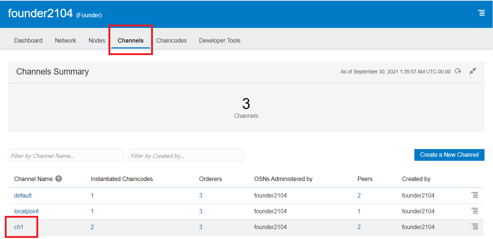493x239 pixels.
Task: Go to the Nodes tab
Action: [x=97, y=40]
